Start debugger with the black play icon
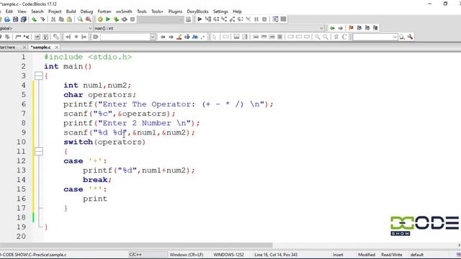Screen dimensions: 461x259 (200, 19)
